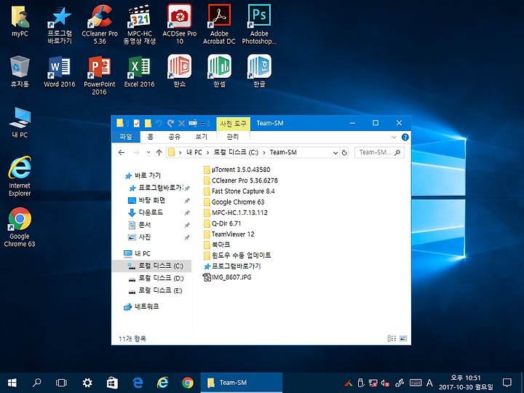Launch Adobe Acrobat DC shortcut
Viewport: 524px width, 393px height.
(x=219, y=25)
